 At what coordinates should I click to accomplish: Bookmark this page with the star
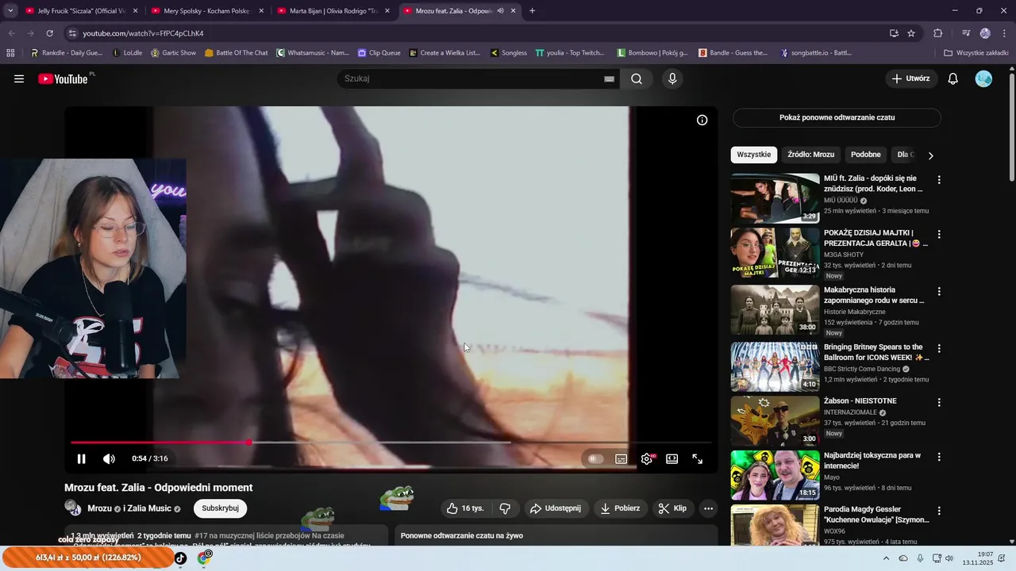click(x=911, y=33)
